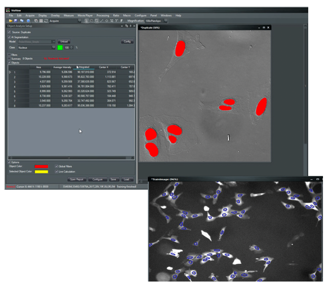Click the pin icon in the Object Analysis Setup header
Viewport: 327px width, 285px height.
(x=127, y=26)
